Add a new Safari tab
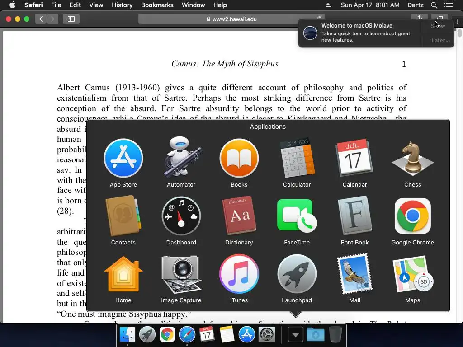The image size is (463, 347). click(457, 22)
